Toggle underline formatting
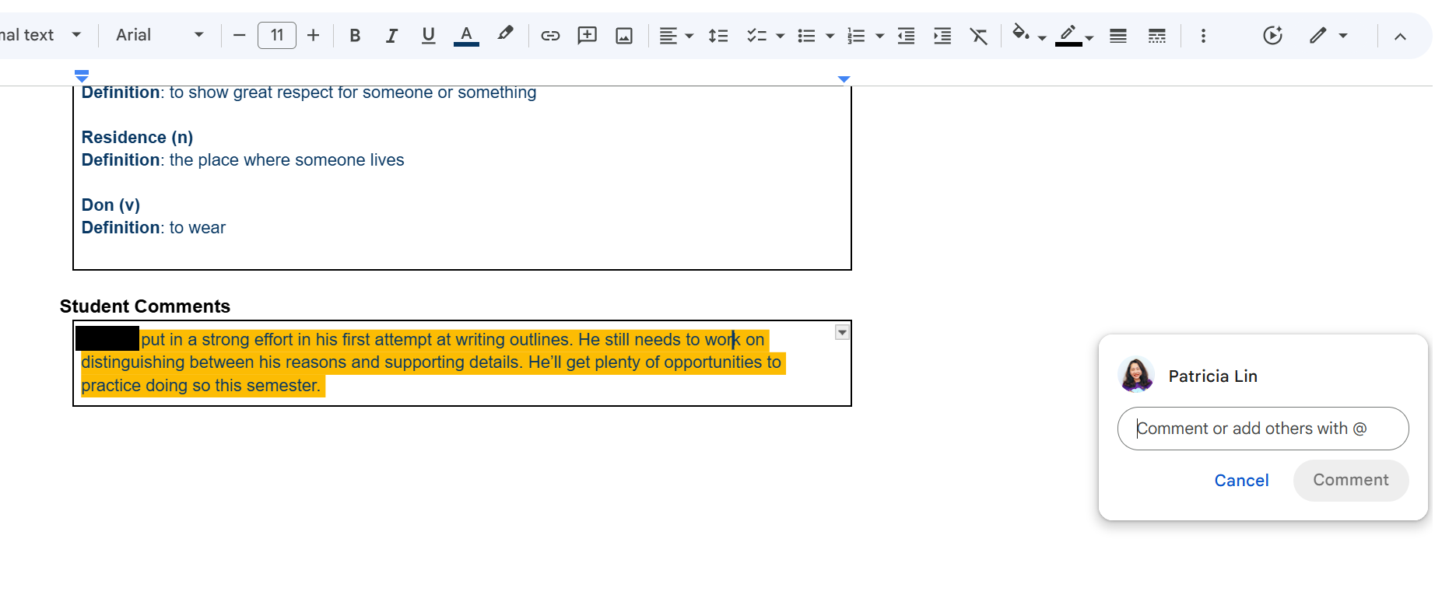Screen dimensions: 1449x602 428,36
